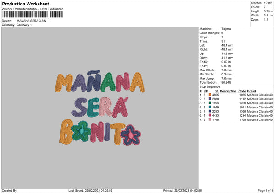Pick the green thread swatch, code 1250
Viewport: 275px width, 194px height.
click(210, 103)
